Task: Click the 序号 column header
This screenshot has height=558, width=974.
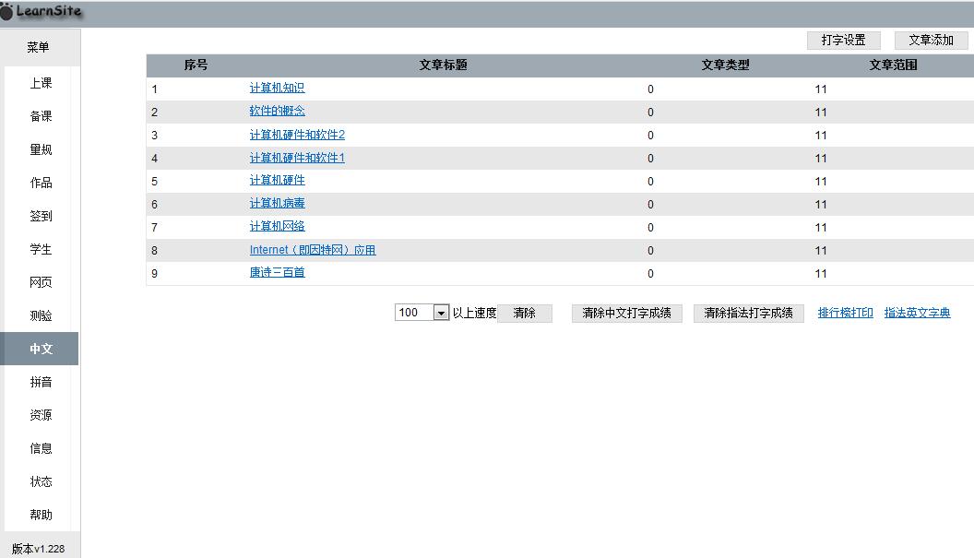Action: 196,65
